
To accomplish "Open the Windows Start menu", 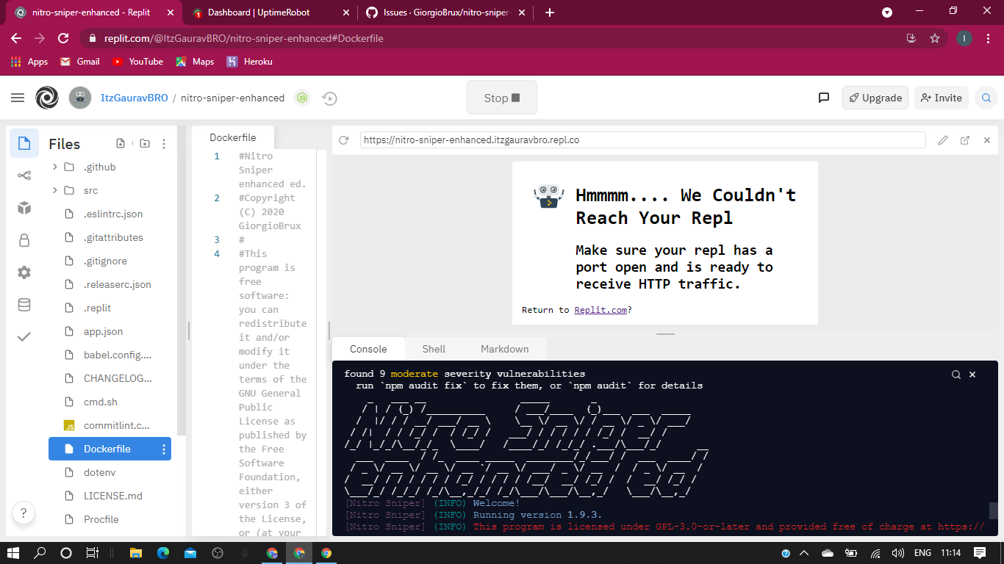I will pyautogui.click(x=14, y=552).
